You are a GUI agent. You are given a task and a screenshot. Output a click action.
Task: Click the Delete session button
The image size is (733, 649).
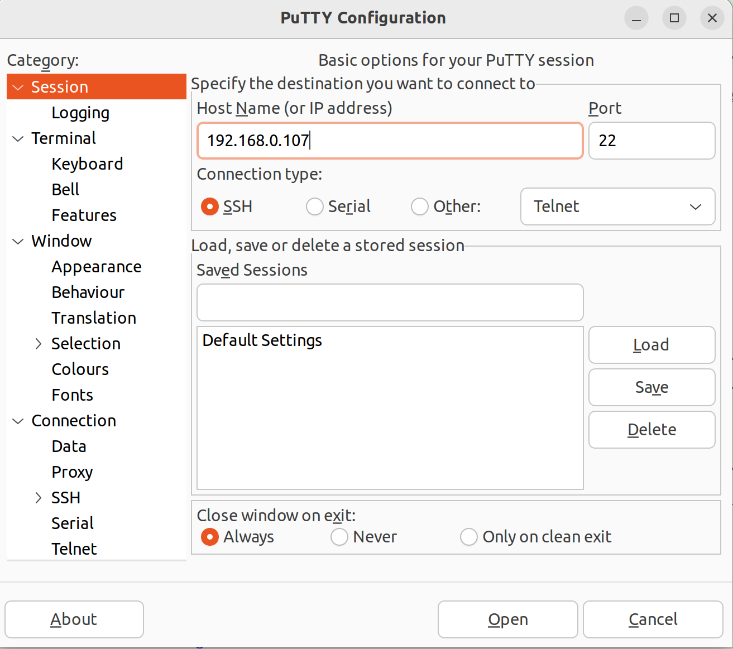pos(651,430)
